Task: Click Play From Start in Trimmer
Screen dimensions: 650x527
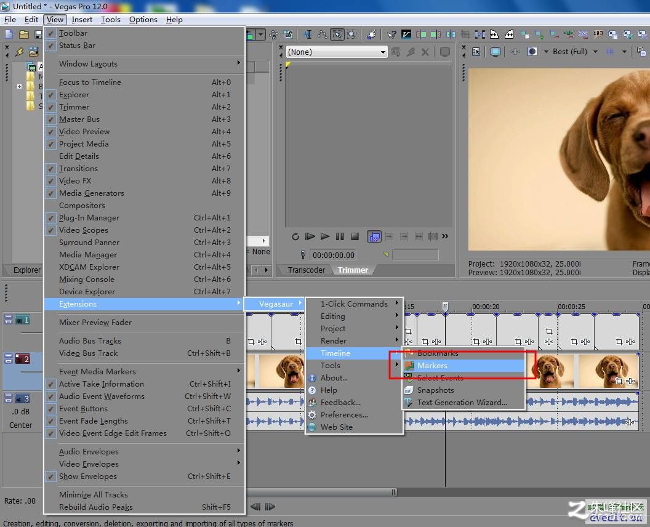Action: 310,236
